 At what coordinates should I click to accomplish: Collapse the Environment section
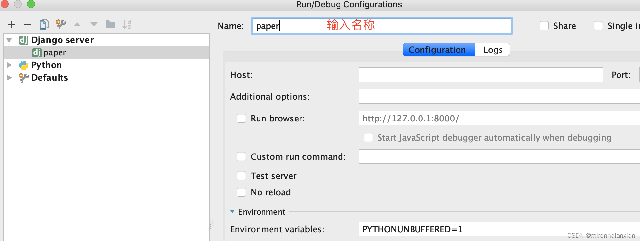(x=232, y=212)
